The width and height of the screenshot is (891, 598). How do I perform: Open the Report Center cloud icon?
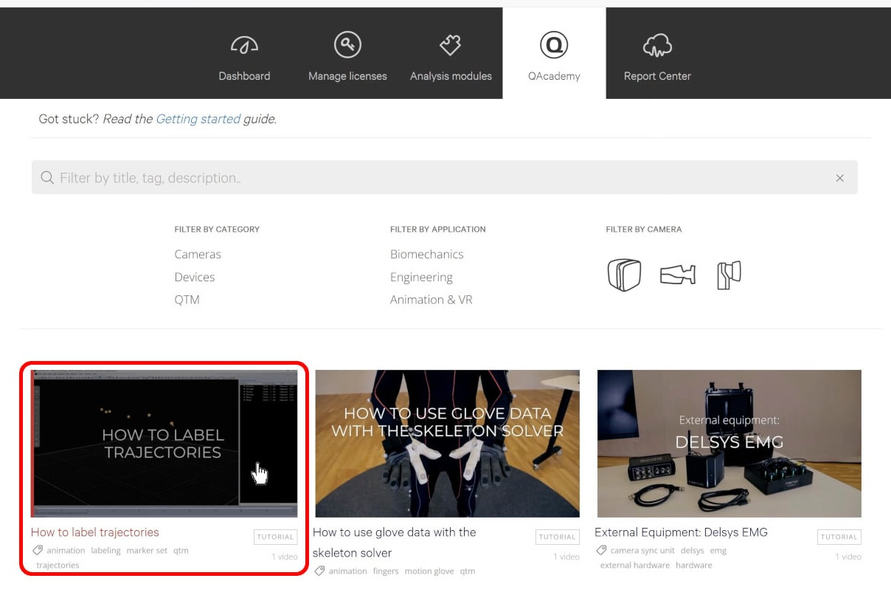[657, 46]
